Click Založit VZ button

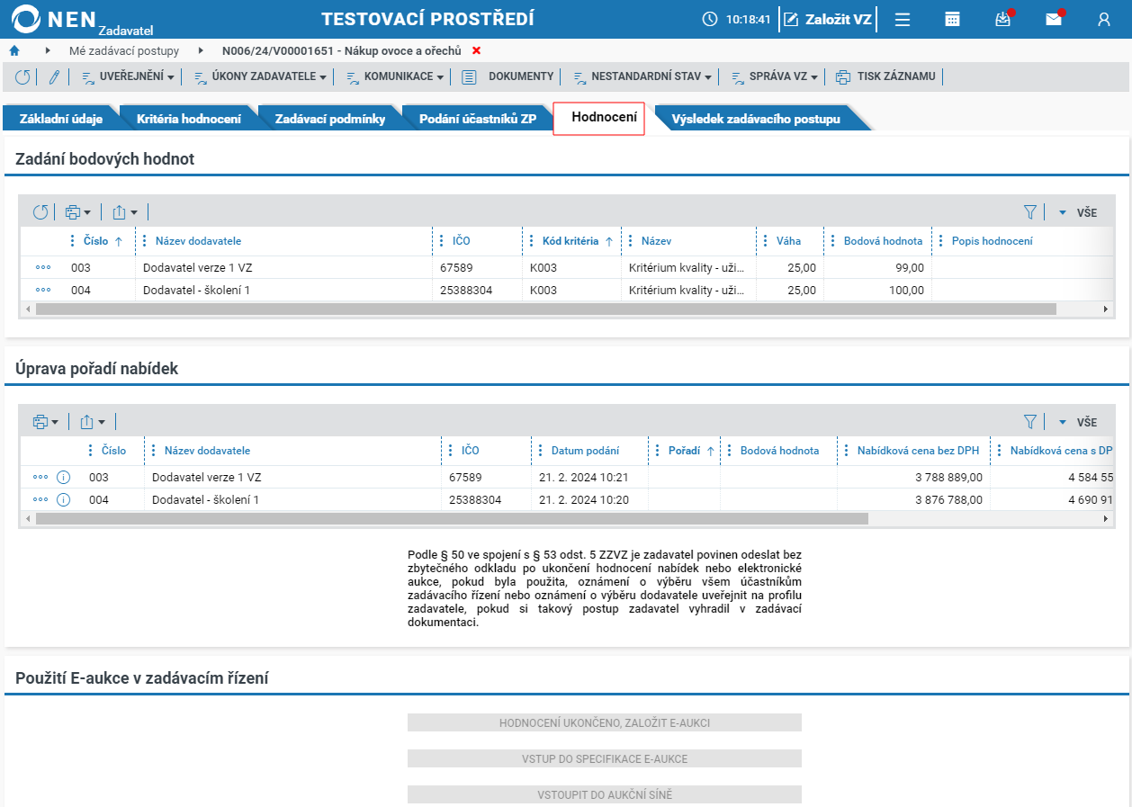(828, 19)
